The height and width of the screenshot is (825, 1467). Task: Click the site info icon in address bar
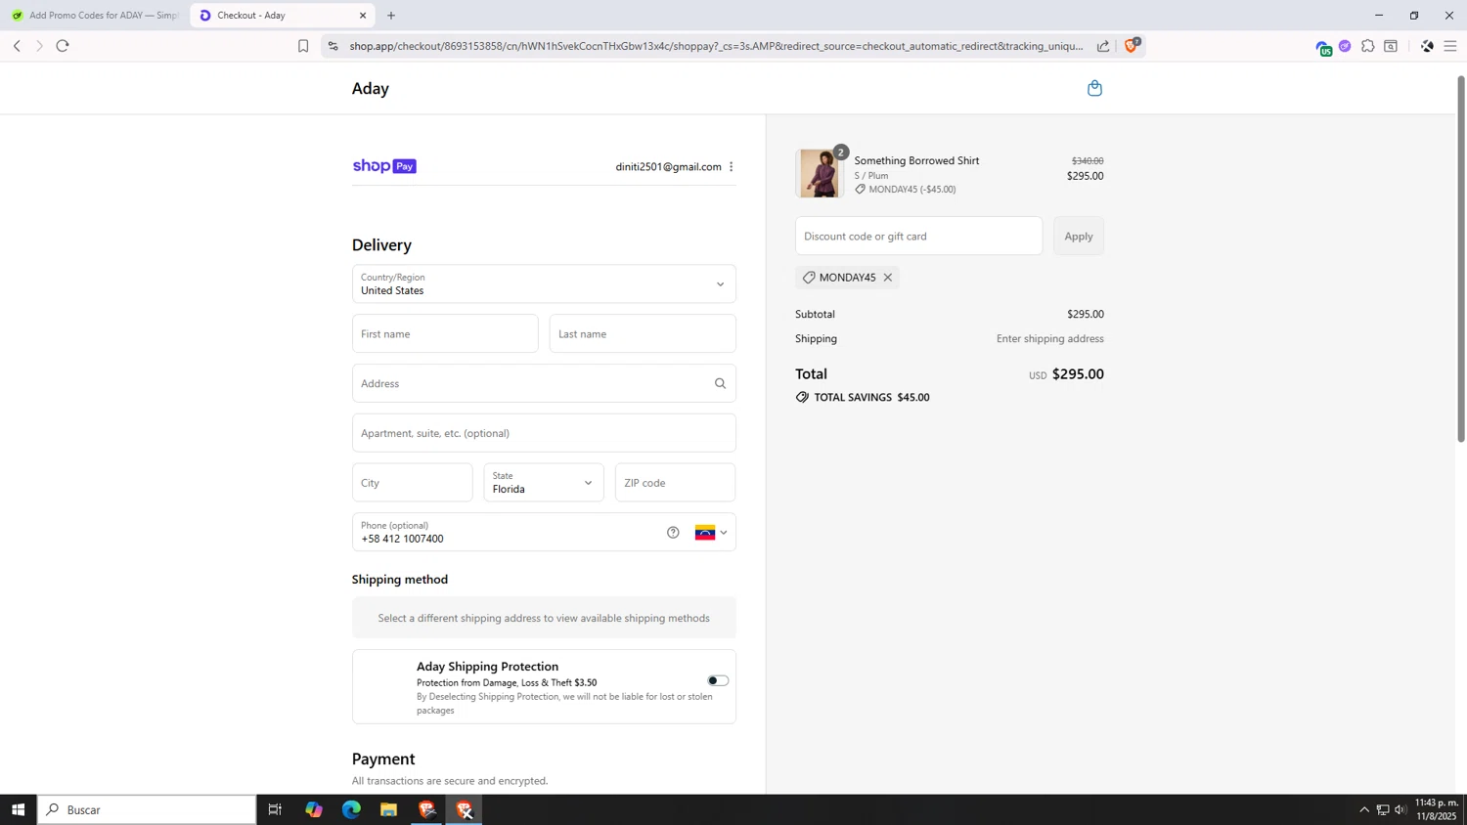pyautogui.click(x=333, y=46)
